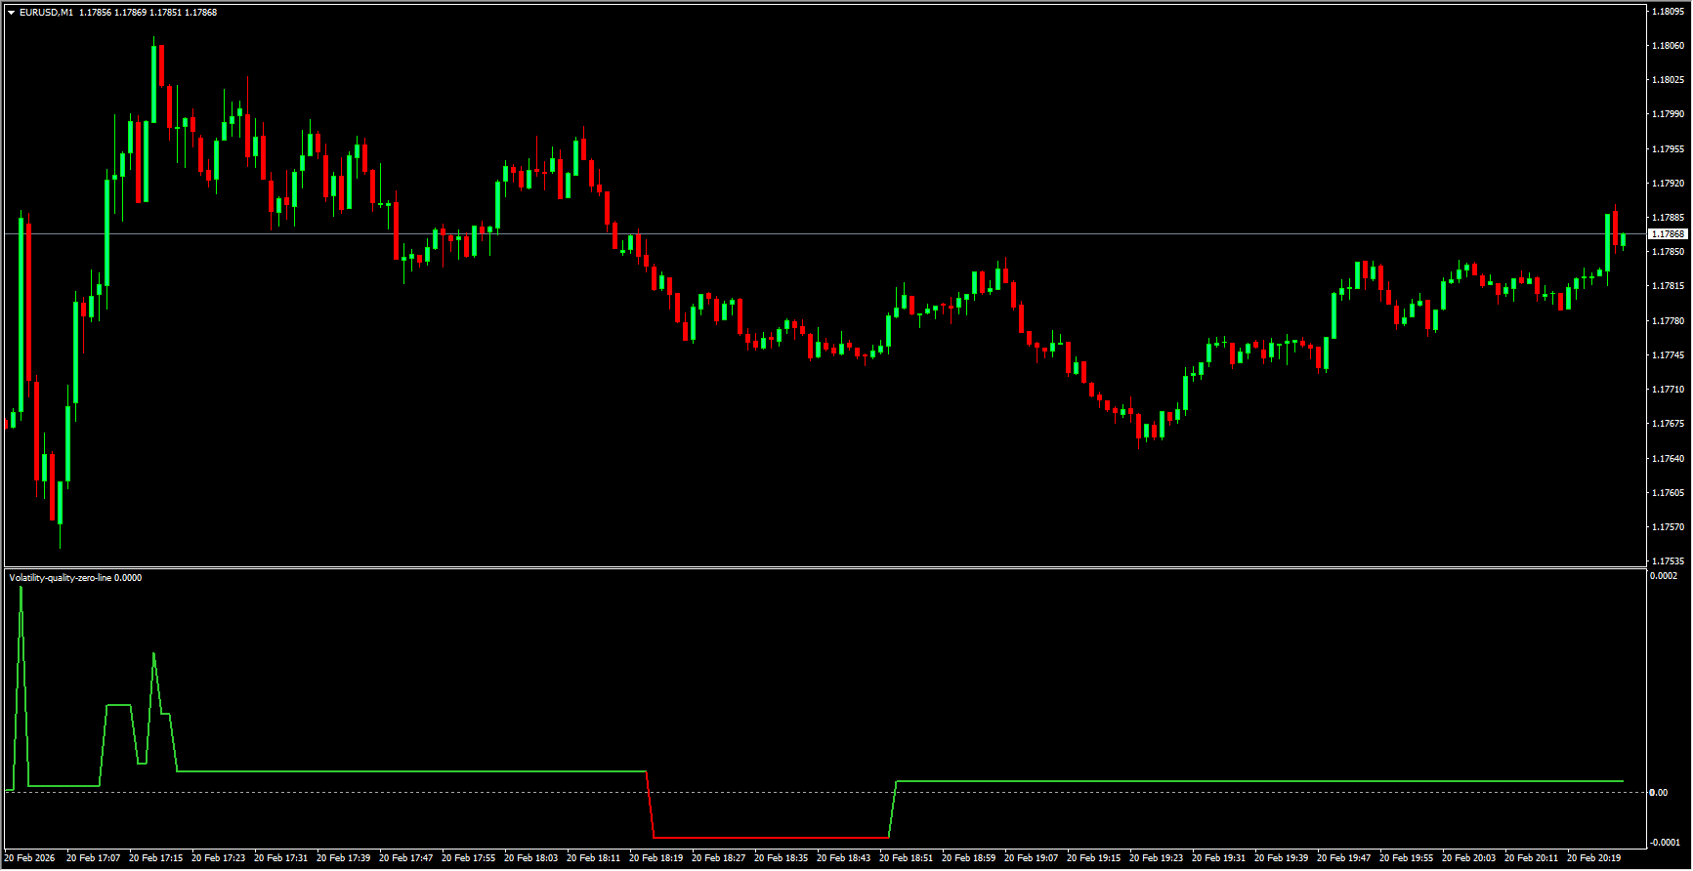Image resolution: width=1693 pixels, height=871 pixels.
Task: Click the 1.18060 level on price axis
Action: 1667,46
